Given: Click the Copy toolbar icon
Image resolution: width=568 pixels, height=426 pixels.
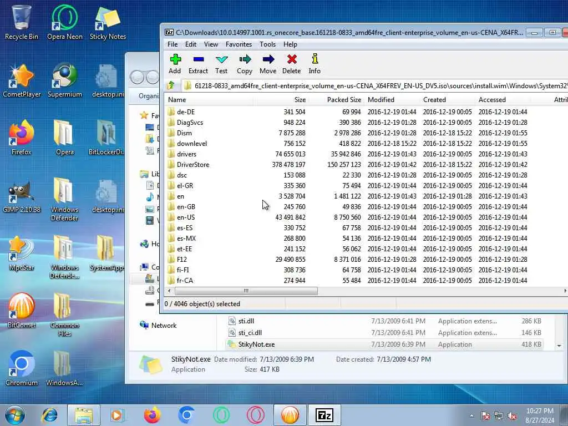Looking at the screenshot, I should (245, 64).
